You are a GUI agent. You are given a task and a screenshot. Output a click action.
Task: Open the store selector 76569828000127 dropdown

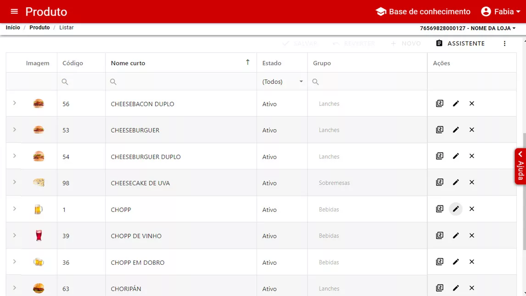point(468,28)
